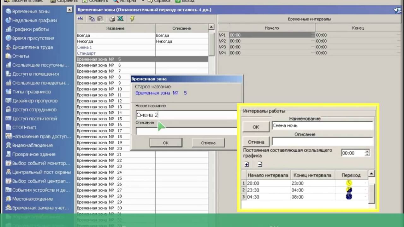
Task: Open Типы праздников section
Action: pyautogui.click(x=32, y=92)
